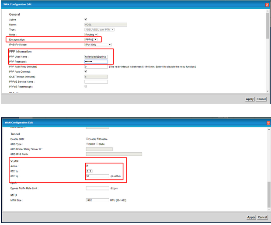Open the IPv6/IPv4 Mode dropdown
Screen dimensions: 271x225
[x=98, y=45]
